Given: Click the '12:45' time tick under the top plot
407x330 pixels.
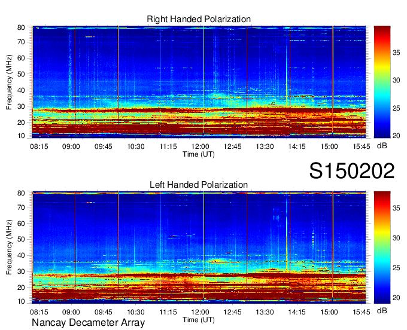Looking at the screenshot, I should click(x=233, y=146).
